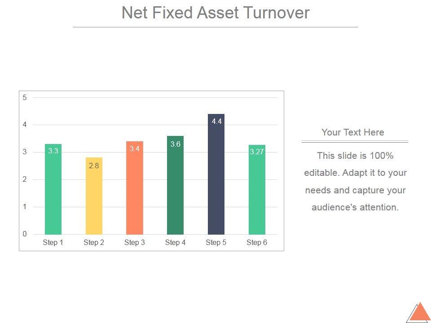Click the Step 1 axis label

[53, 242]
